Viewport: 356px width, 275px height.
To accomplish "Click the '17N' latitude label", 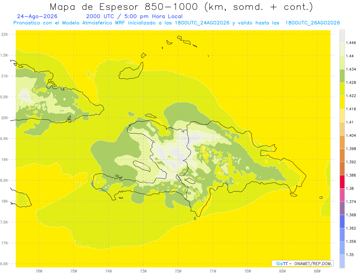I will (4, 243).
